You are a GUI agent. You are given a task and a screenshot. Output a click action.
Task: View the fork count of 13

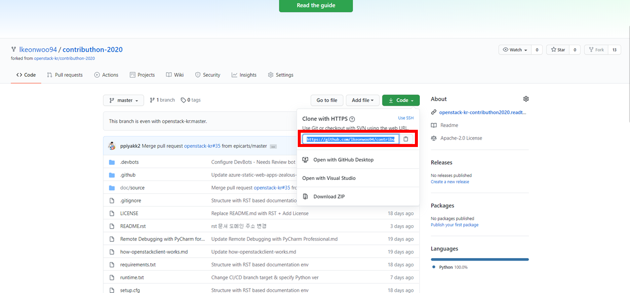coord(614,50)
